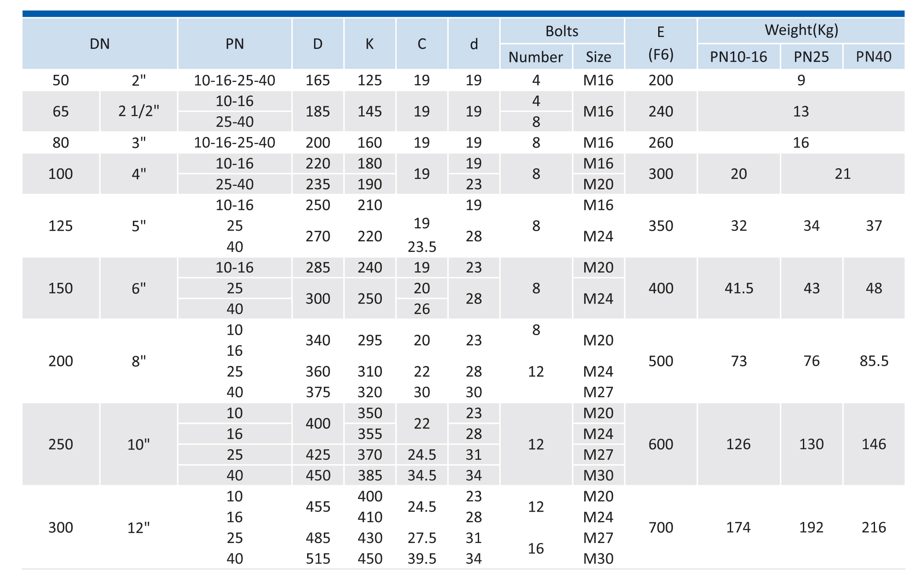Select the E (F6) column header
Screen dimensions: 923x580
[661, 44]
